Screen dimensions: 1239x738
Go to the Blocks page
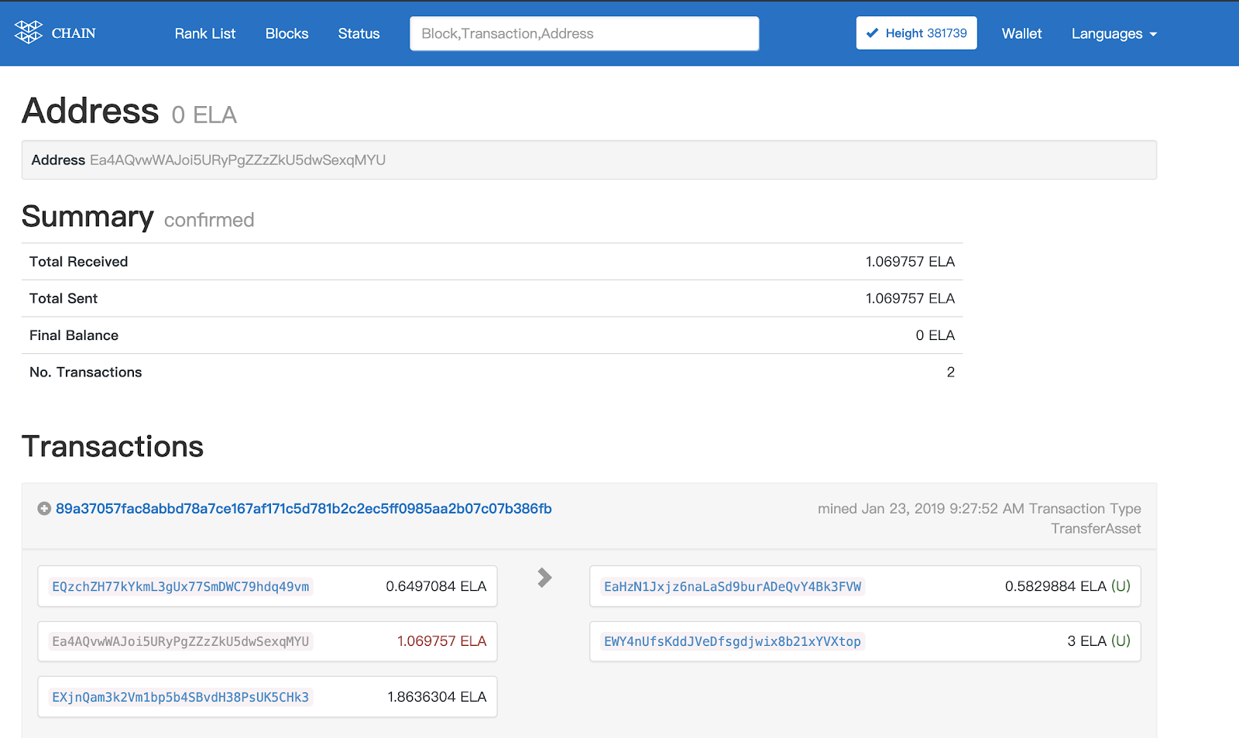coord(287,34)
